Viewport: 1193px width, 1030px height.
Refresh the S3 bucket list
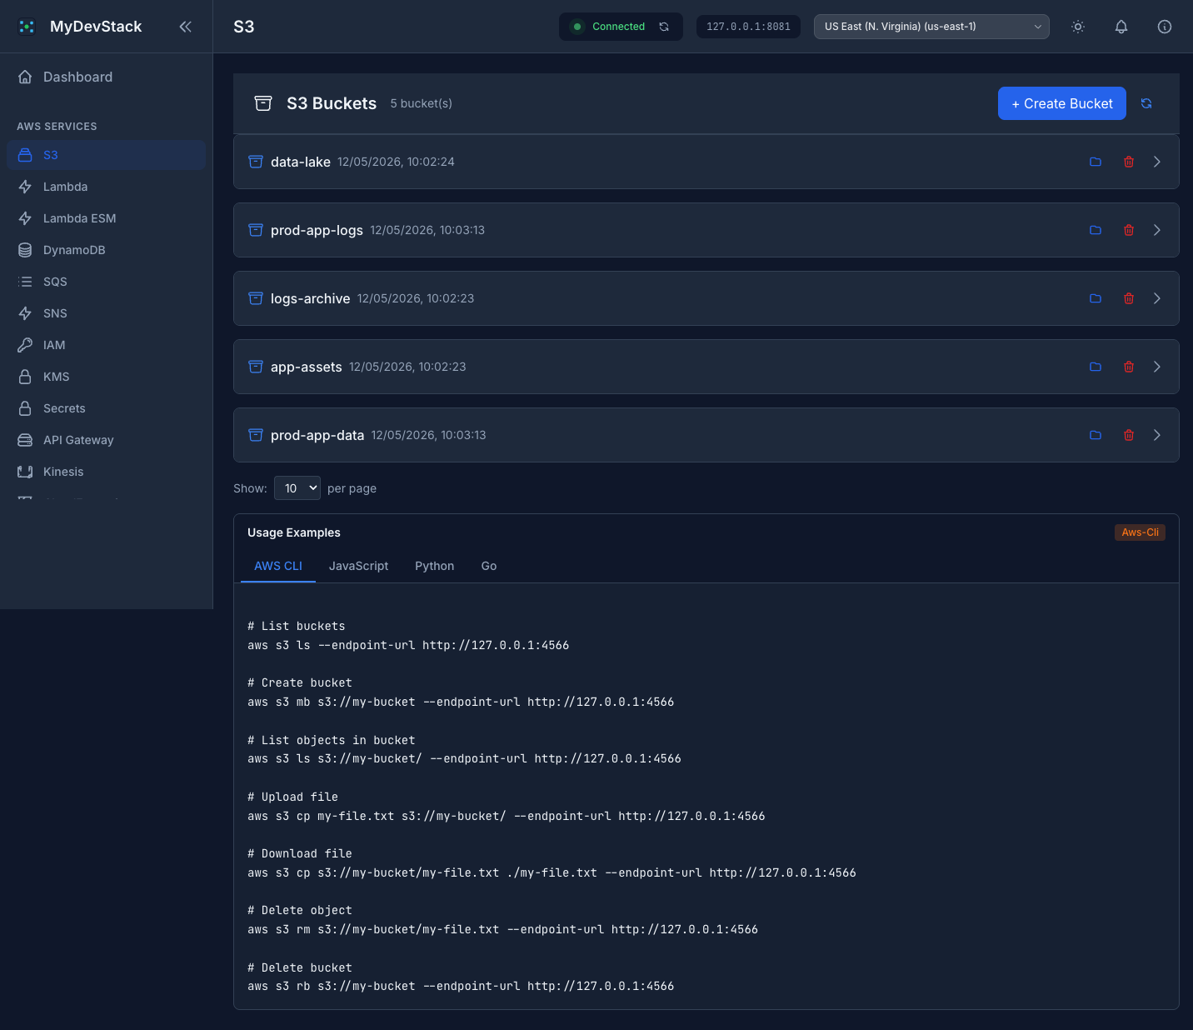coord(1146,103)
